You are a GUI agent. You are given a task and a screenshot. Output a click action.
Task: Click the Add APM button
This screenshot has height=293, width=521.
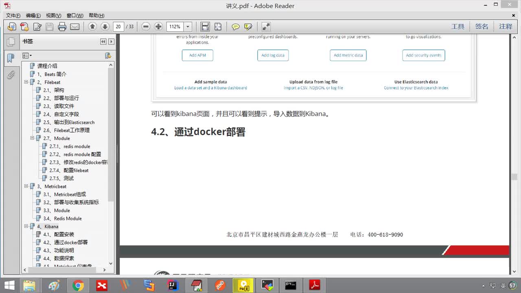[x=197, y=55]
